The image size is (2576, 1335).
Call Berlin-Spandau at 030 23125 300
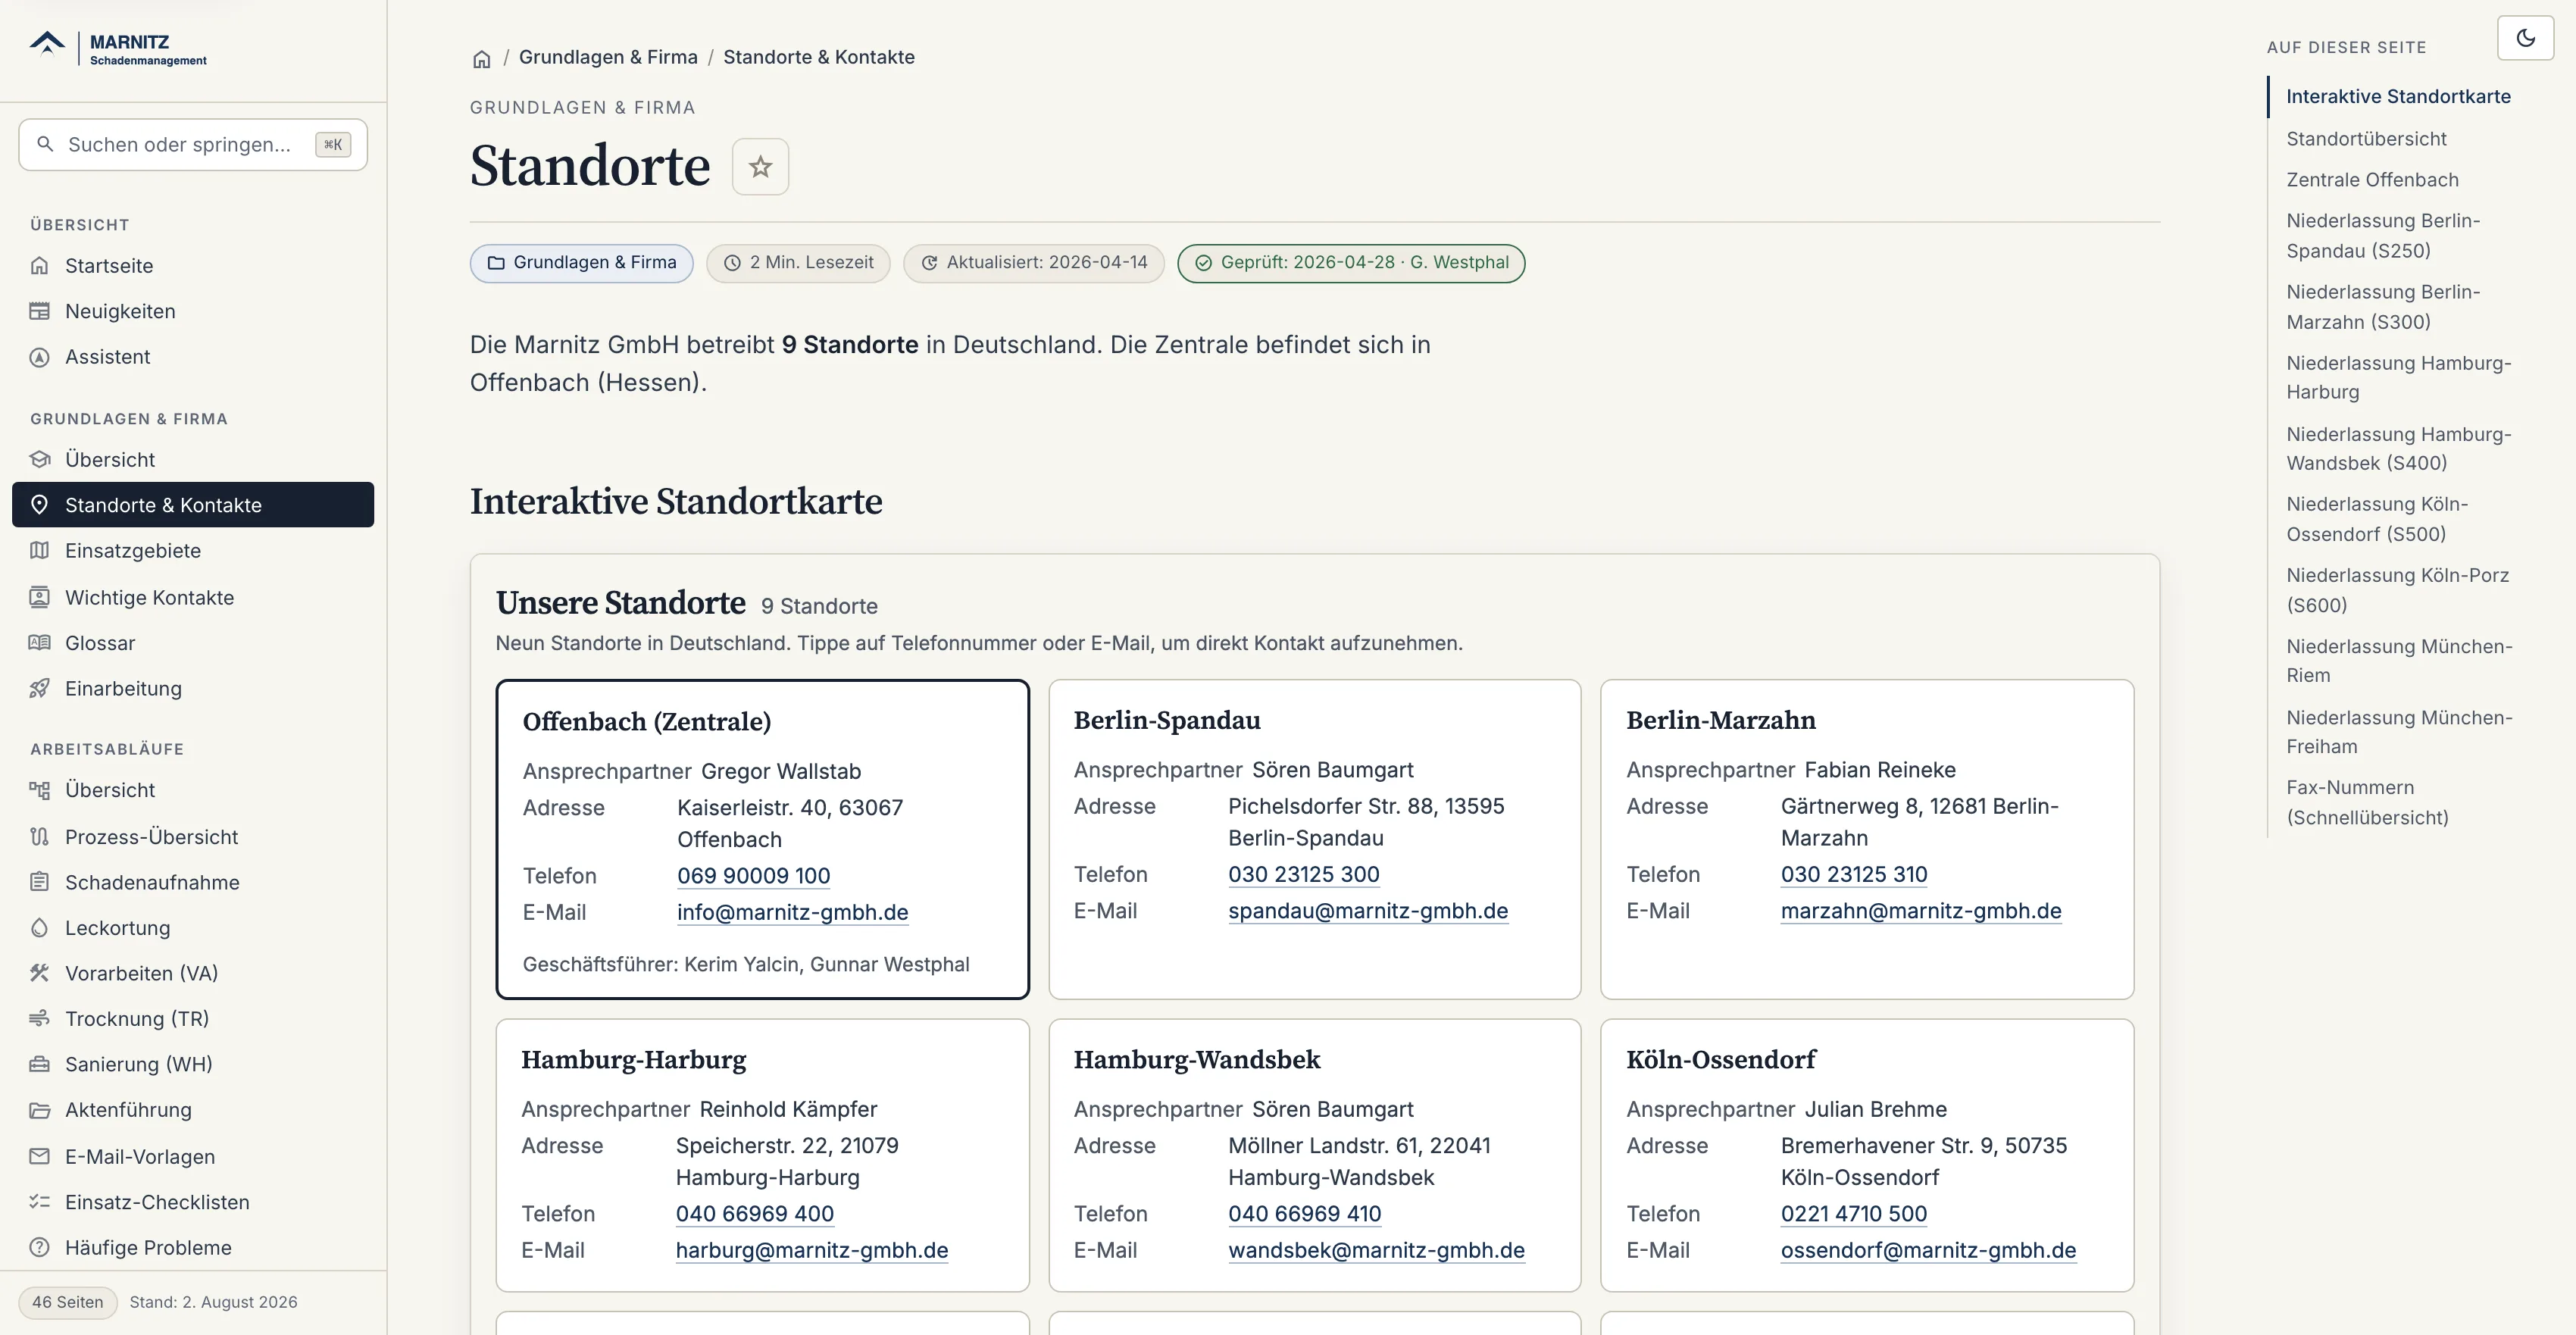pyautogui.click(x=1303, y=874)
